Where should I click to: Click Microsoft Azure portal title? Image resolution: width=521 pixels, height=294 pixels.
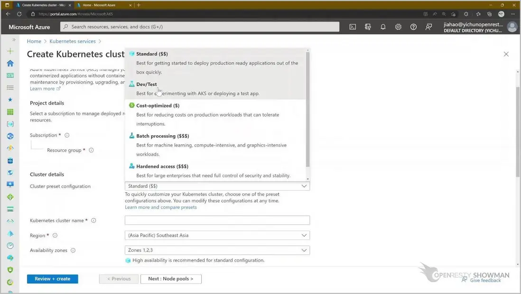(29, 27)
